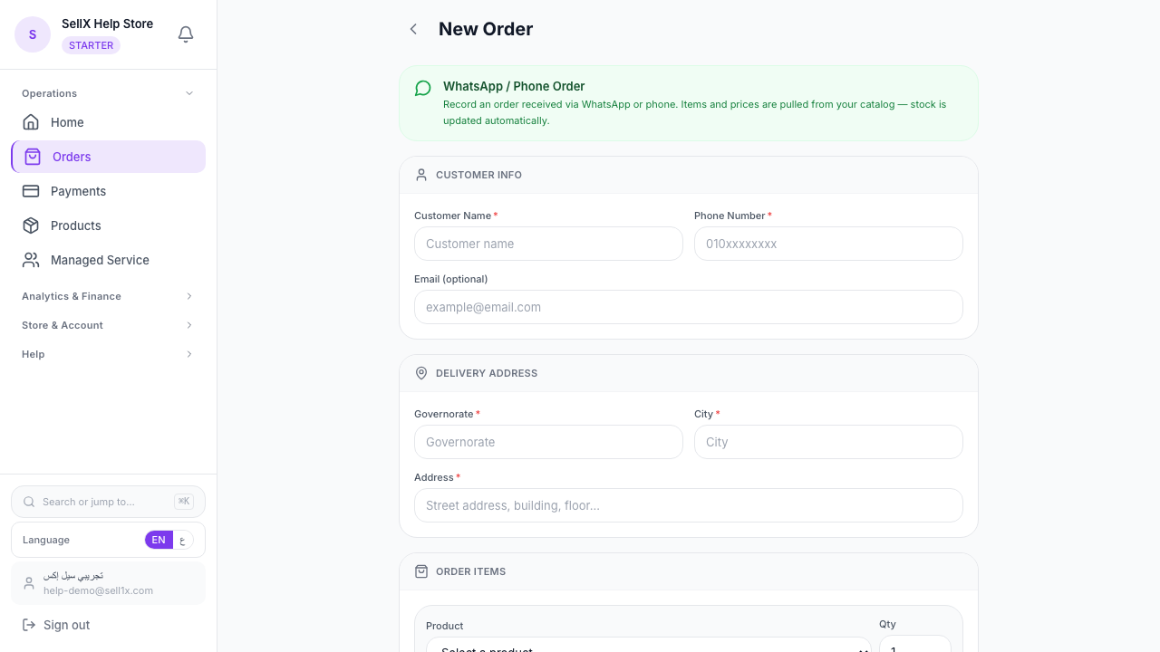Open the Select a product dropdown
The width and height of the screenshot is (1160, 652).
[x=648, y=648]
